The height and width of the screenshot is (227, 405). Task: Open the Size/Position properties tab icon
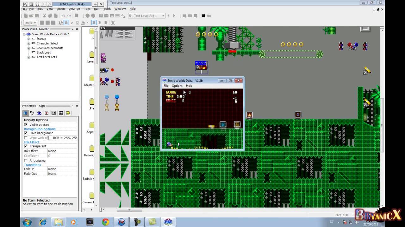pos(32,113)
